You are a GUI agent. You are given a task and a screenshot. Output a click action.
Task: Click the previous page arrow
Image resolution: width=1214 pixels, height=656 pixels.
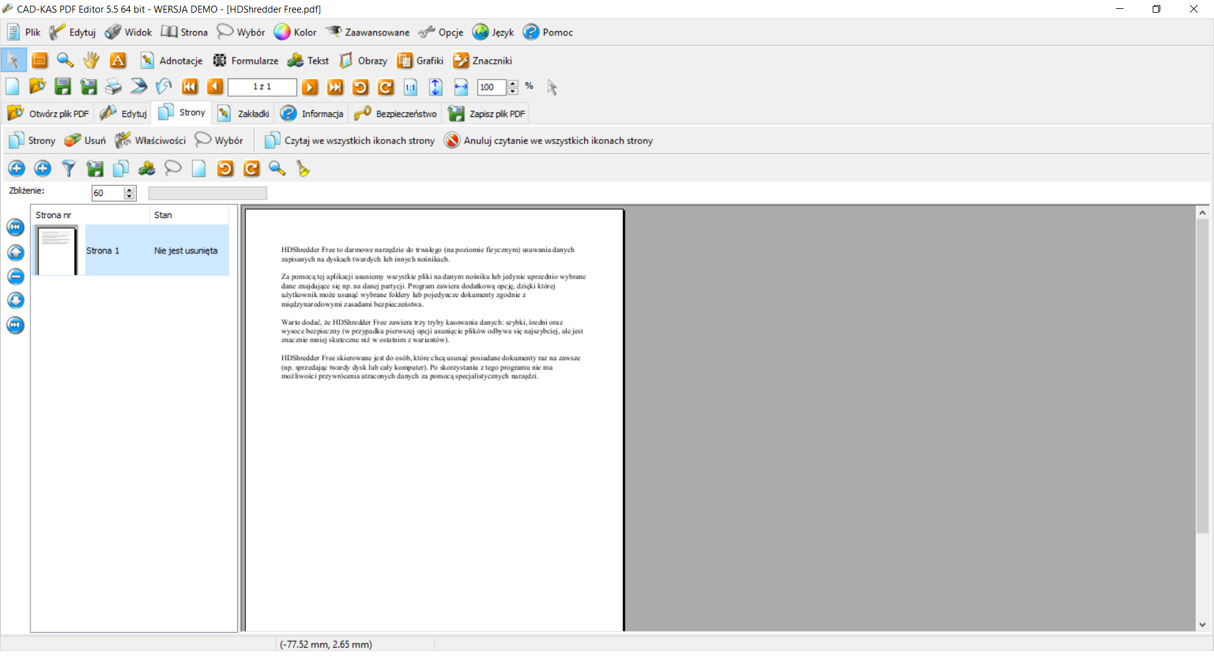point(215,87)
